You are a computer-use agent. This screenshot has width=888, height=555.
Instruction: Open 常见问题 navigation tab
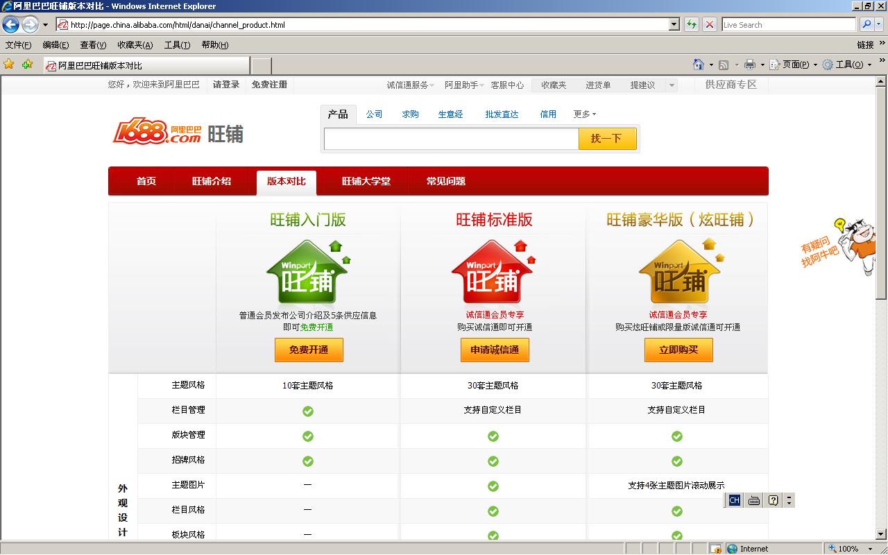(x=446, y=181)
